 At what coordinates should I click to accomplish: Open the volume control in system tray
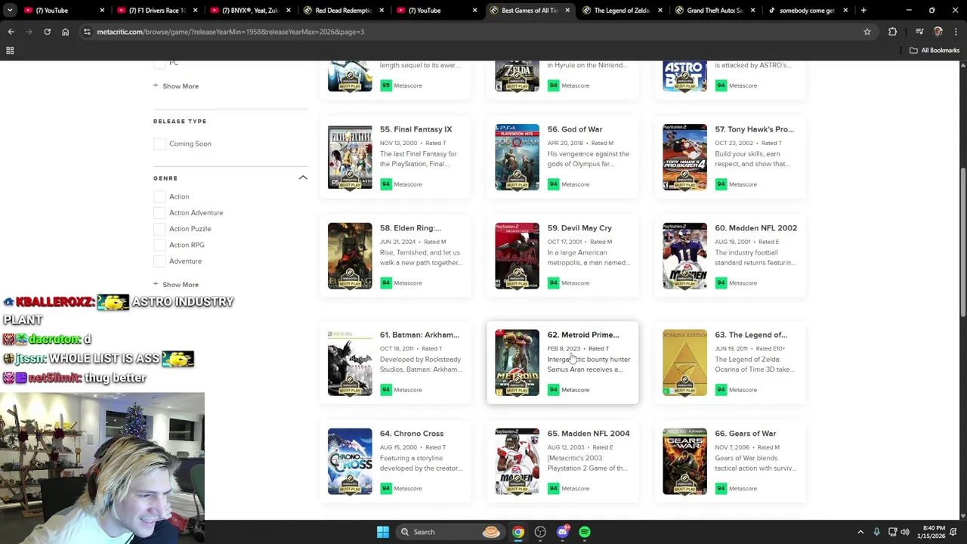point(905,532)
